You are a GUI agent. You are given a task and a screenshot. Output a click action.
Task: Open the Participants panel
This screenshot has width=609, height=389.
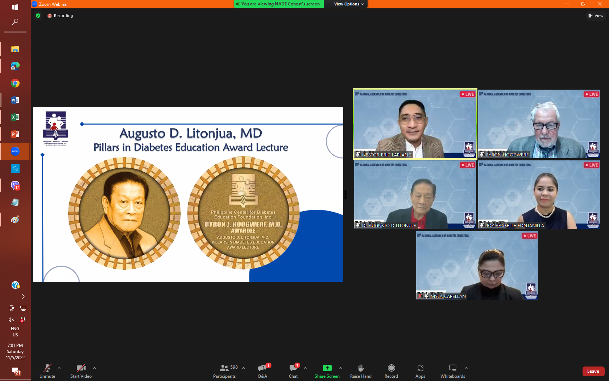coord(224,371)
